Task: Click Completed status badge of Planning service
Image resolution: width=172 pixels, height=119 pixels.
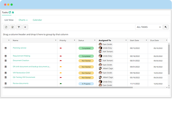Action: click(86, 48)
